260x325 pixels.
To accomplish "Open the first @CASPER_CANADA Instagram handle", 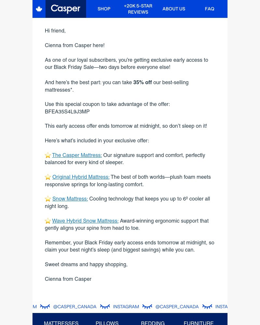I will click(75, 307).
